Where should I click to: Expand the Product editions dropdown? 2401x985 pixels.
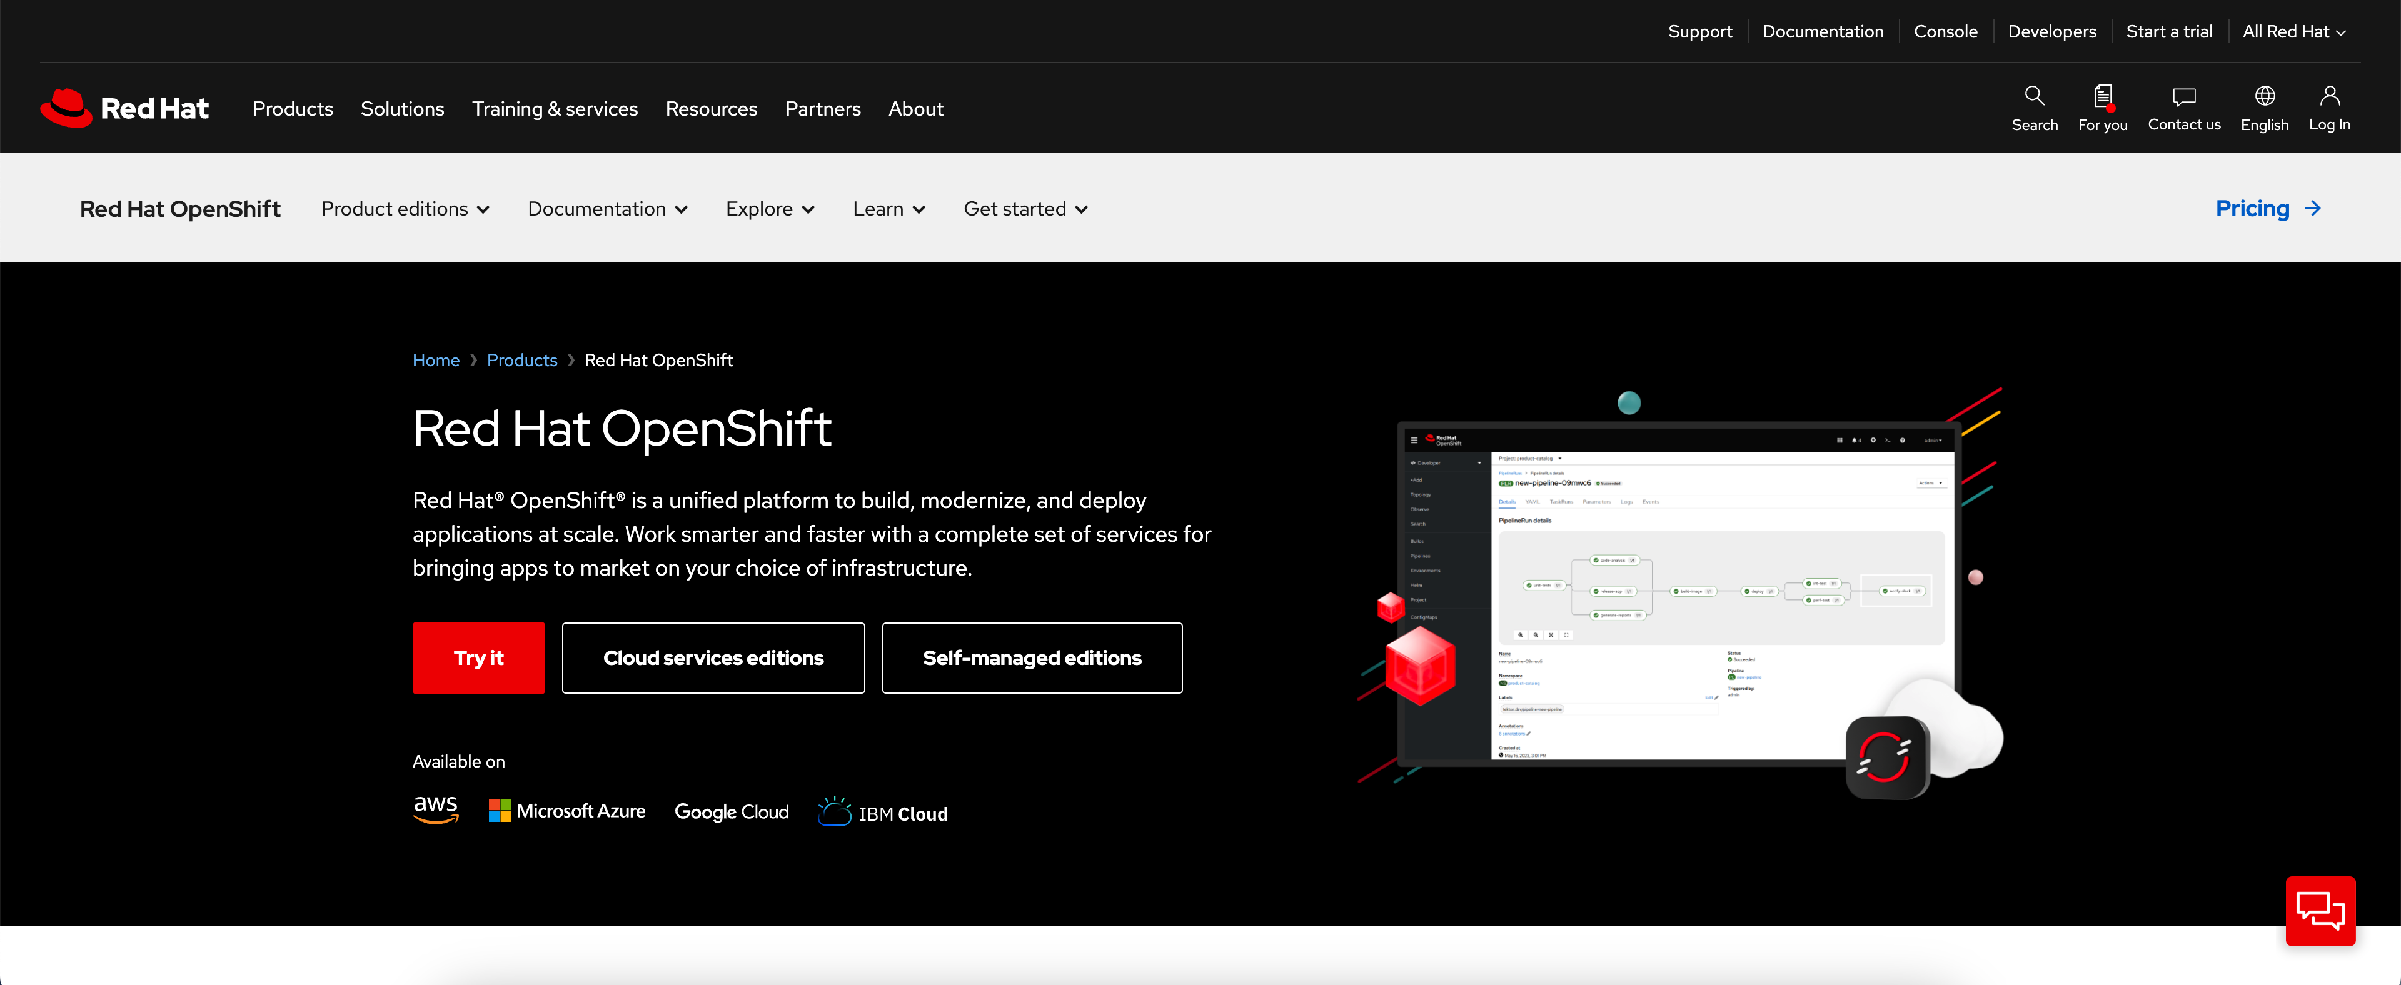(x=405, y=209)
